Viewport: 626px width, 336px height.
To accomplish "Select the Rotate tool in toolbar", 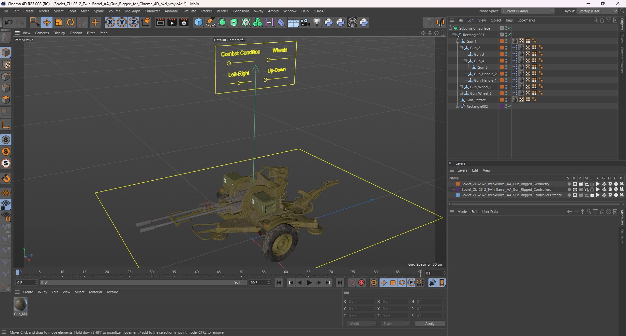I will tap(70, 22).
